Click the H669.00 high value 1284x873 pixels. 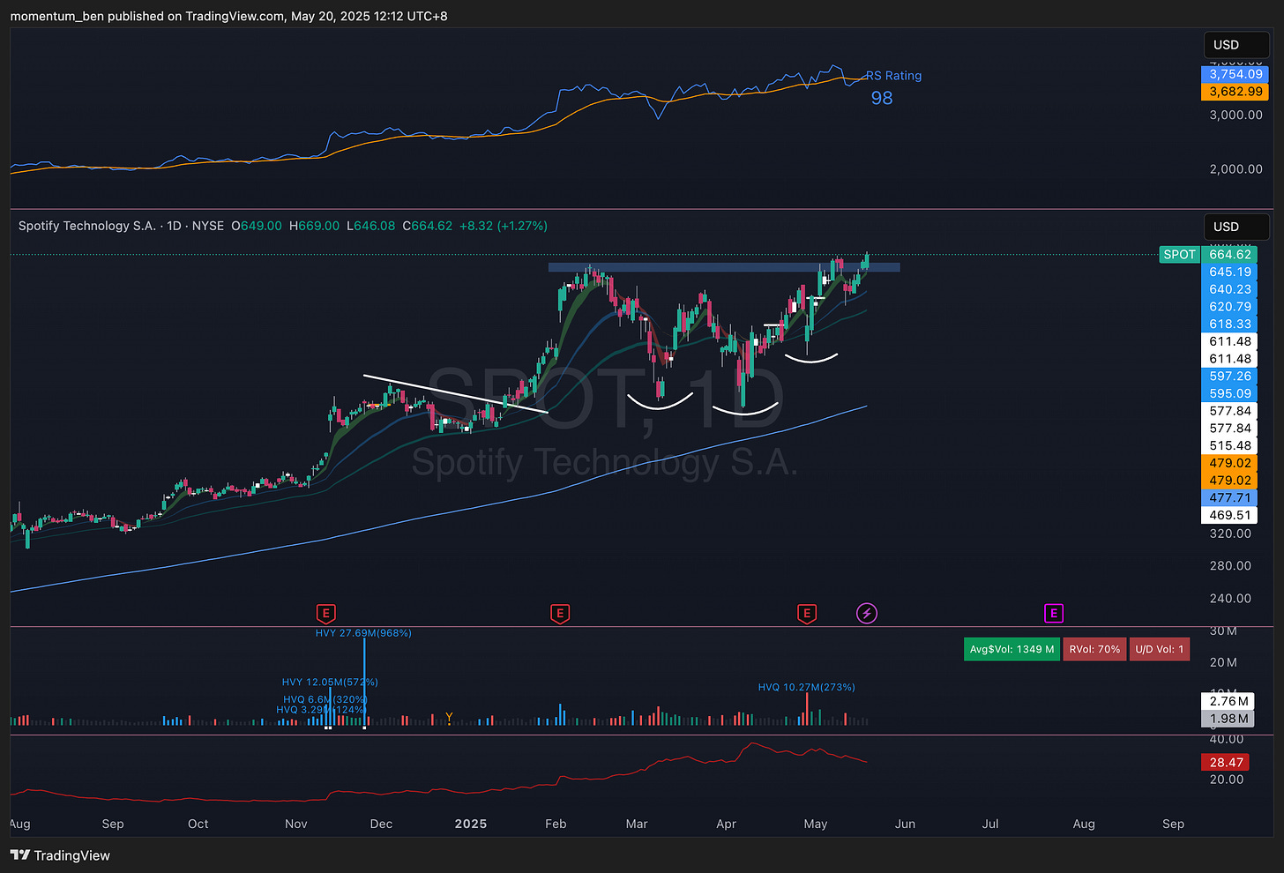pos(314,226)
